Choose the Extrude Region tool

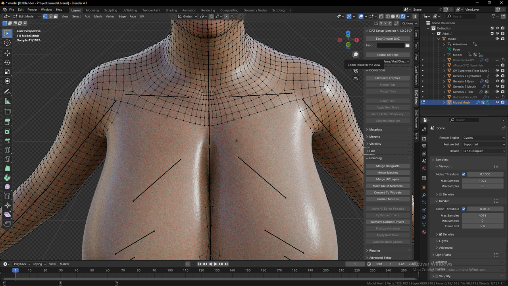click(8, 122)
